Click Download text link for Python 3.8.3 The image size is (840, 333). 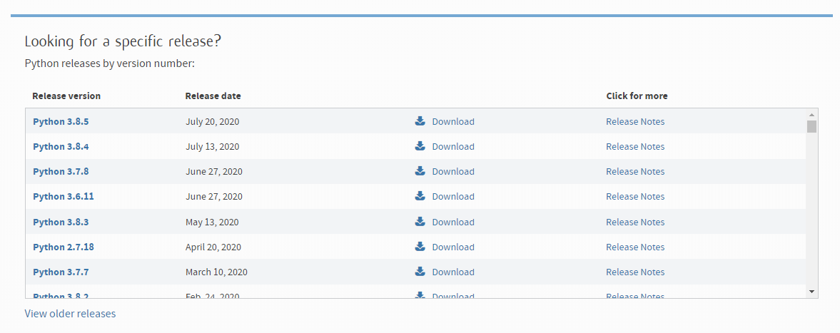453,222
